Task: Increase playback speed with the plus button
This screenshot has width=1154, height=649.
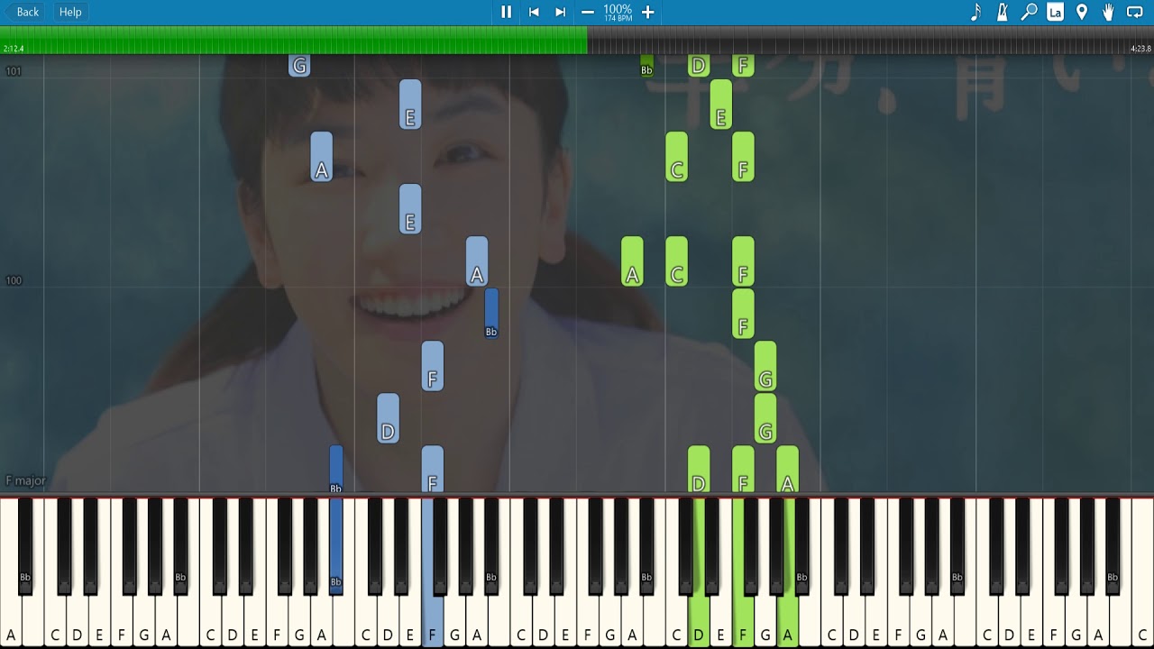Action: [647, 12]
